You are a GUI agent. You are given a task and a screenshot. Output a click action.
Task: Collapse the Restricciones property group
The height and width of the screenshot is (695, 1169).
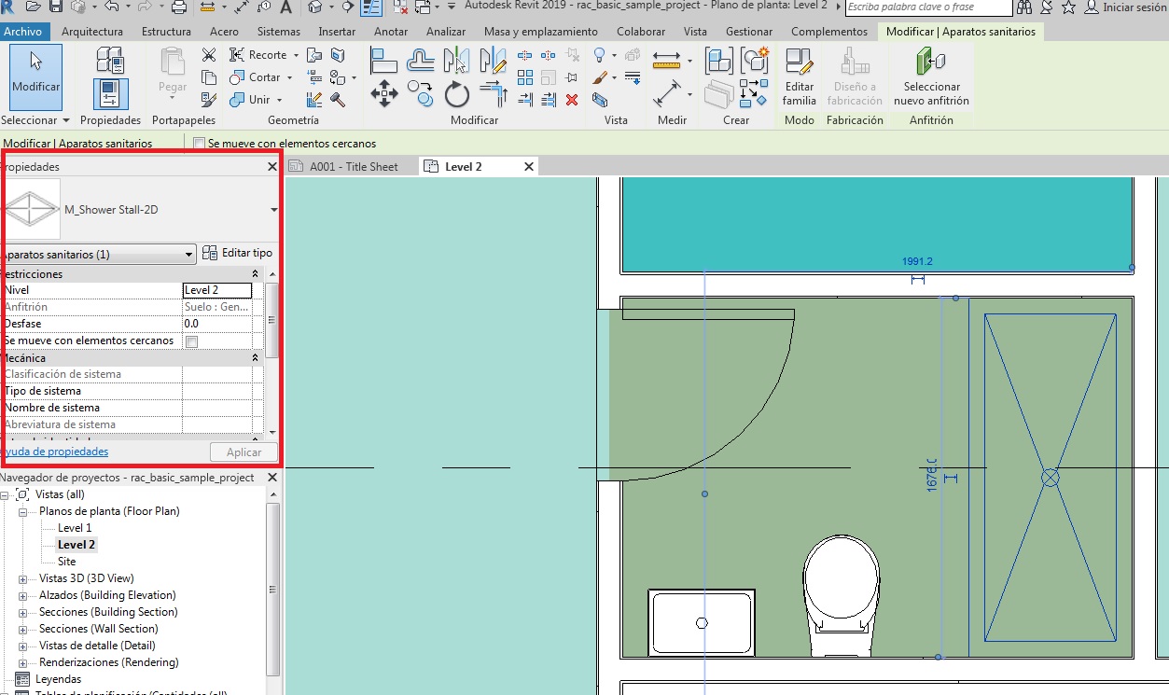(x=256, y=274)
